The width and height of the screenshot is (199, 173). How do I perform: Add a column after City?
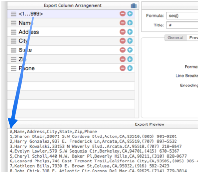click(x=130, y=41)
